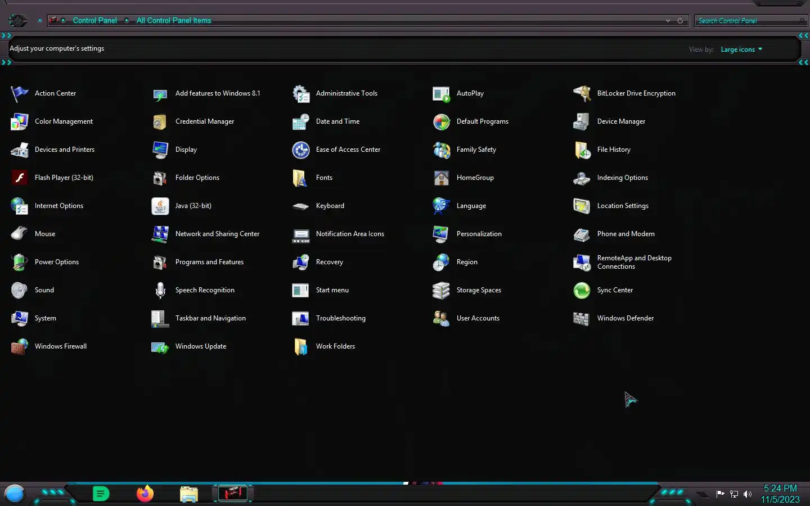The width and height of the screenshot is (810, 506).
Task: Open the Display monitor icon
Action: tap(160, 150)
